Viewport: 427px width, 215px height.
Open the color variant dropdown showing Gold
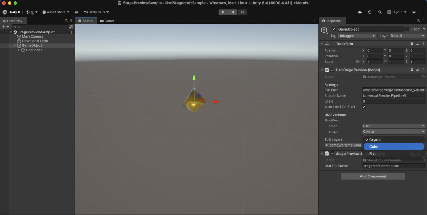point(394,126)
